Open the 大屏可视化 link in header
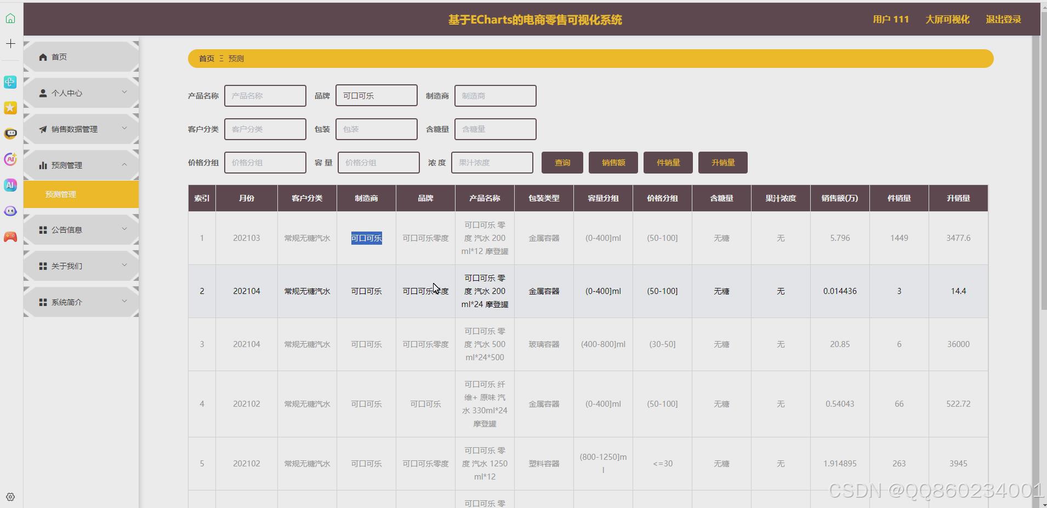The image size is (1047, 508). 947,20
